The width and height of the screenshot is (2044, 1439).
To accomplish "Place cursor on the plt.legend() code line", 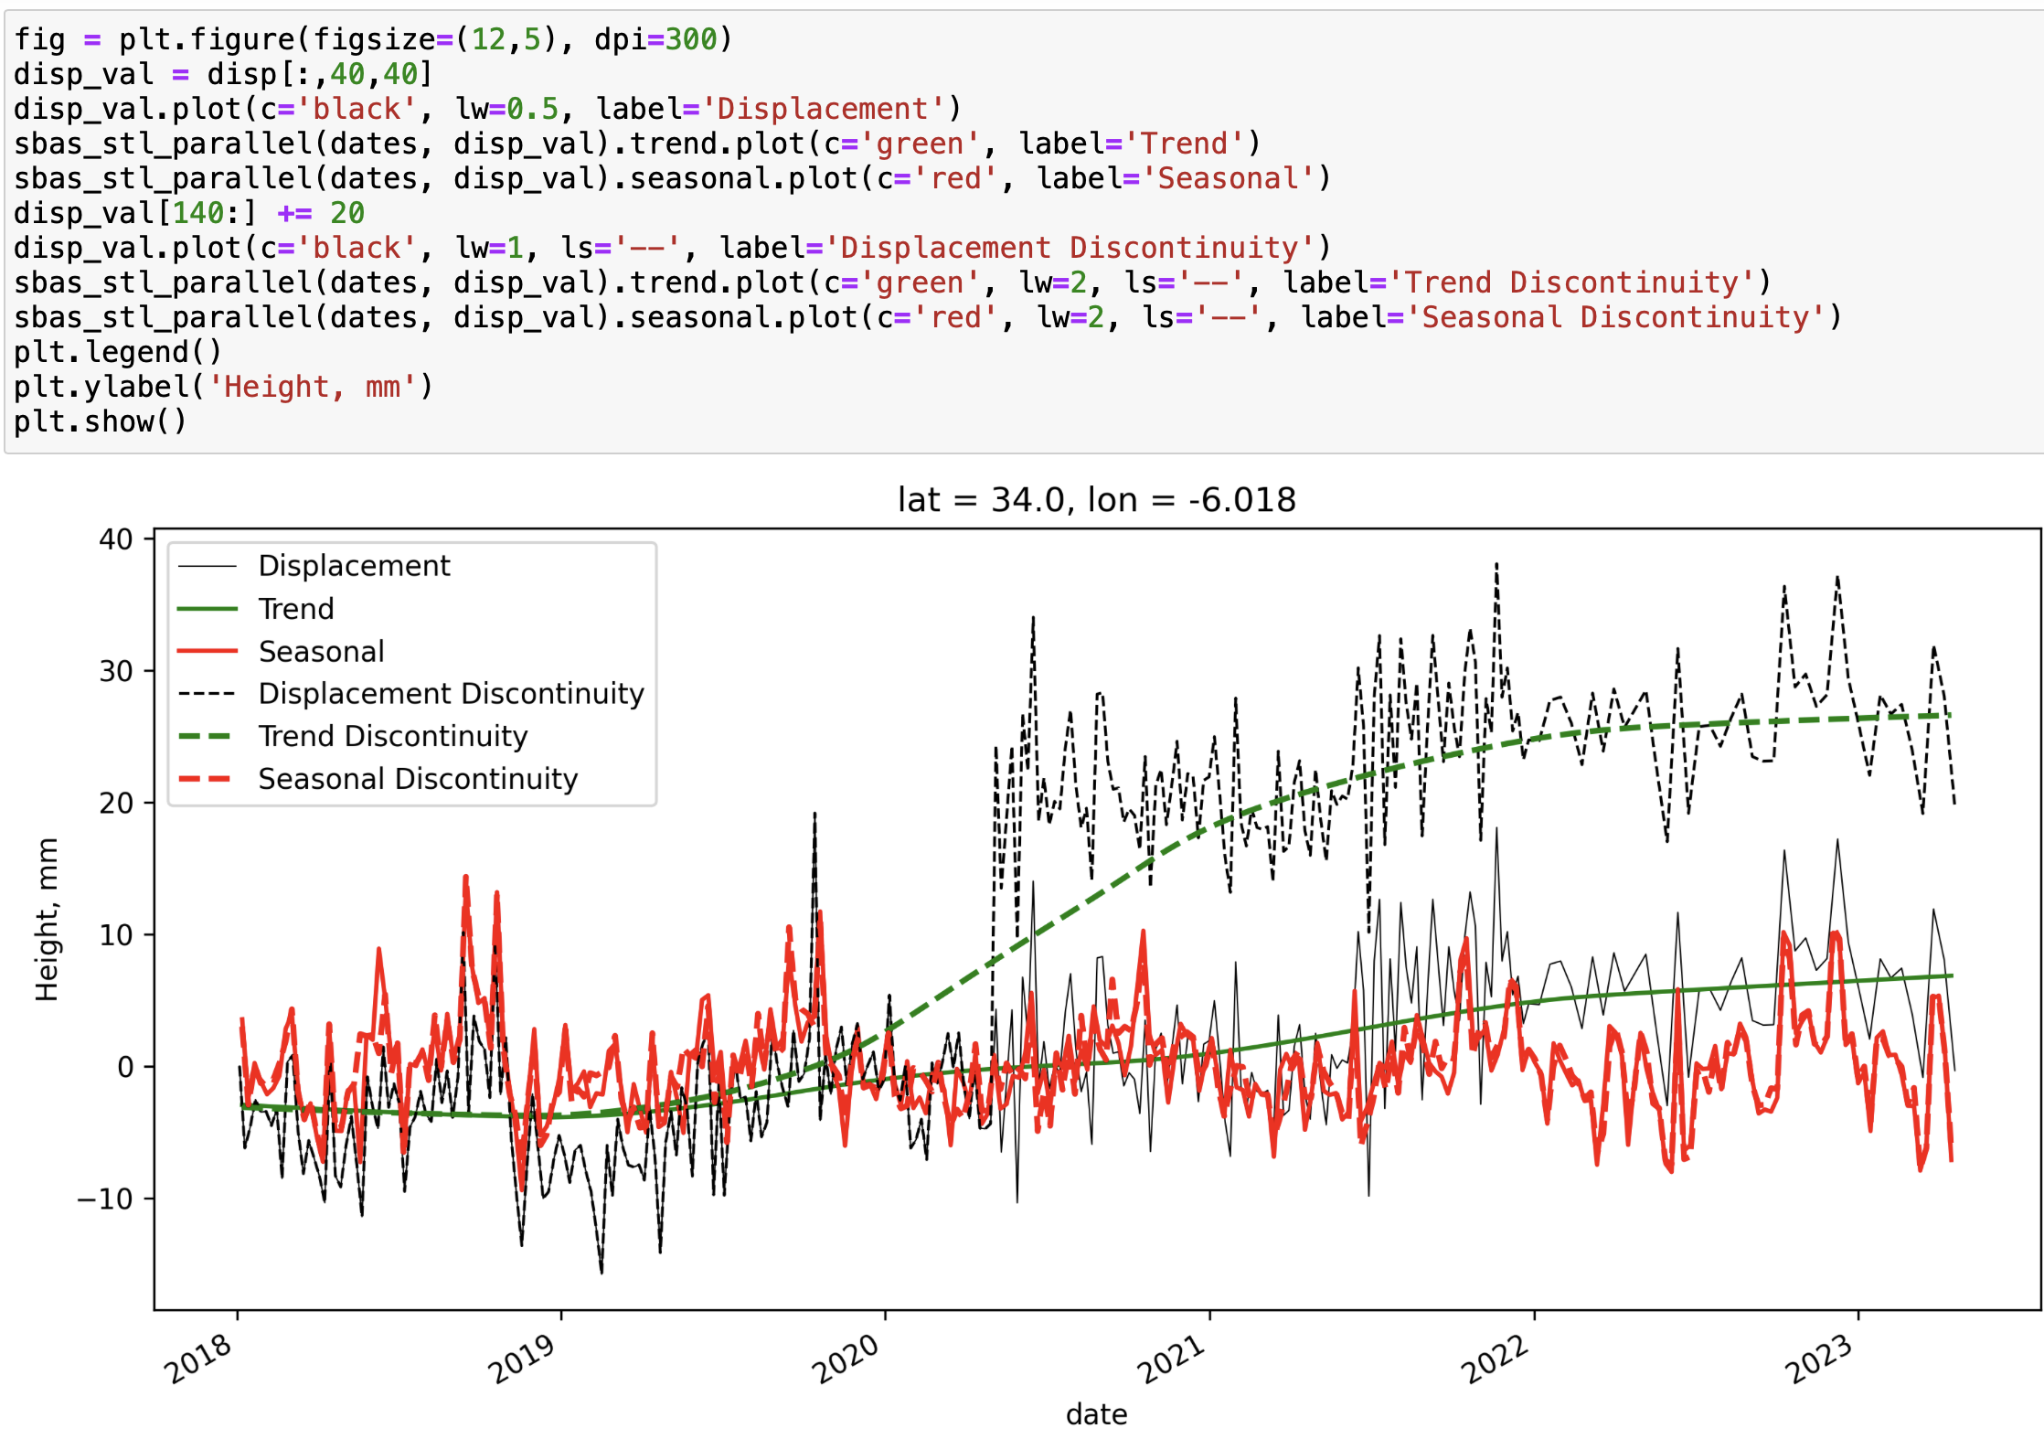I will (x=117, y=352).
